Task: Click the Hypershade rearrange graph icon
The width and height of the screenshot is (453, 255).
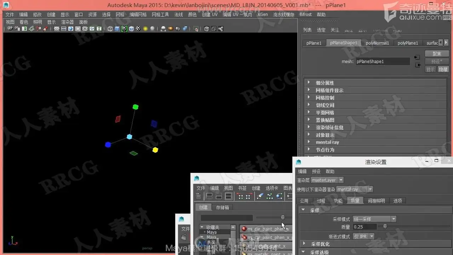Action: (x=270, y=196)
